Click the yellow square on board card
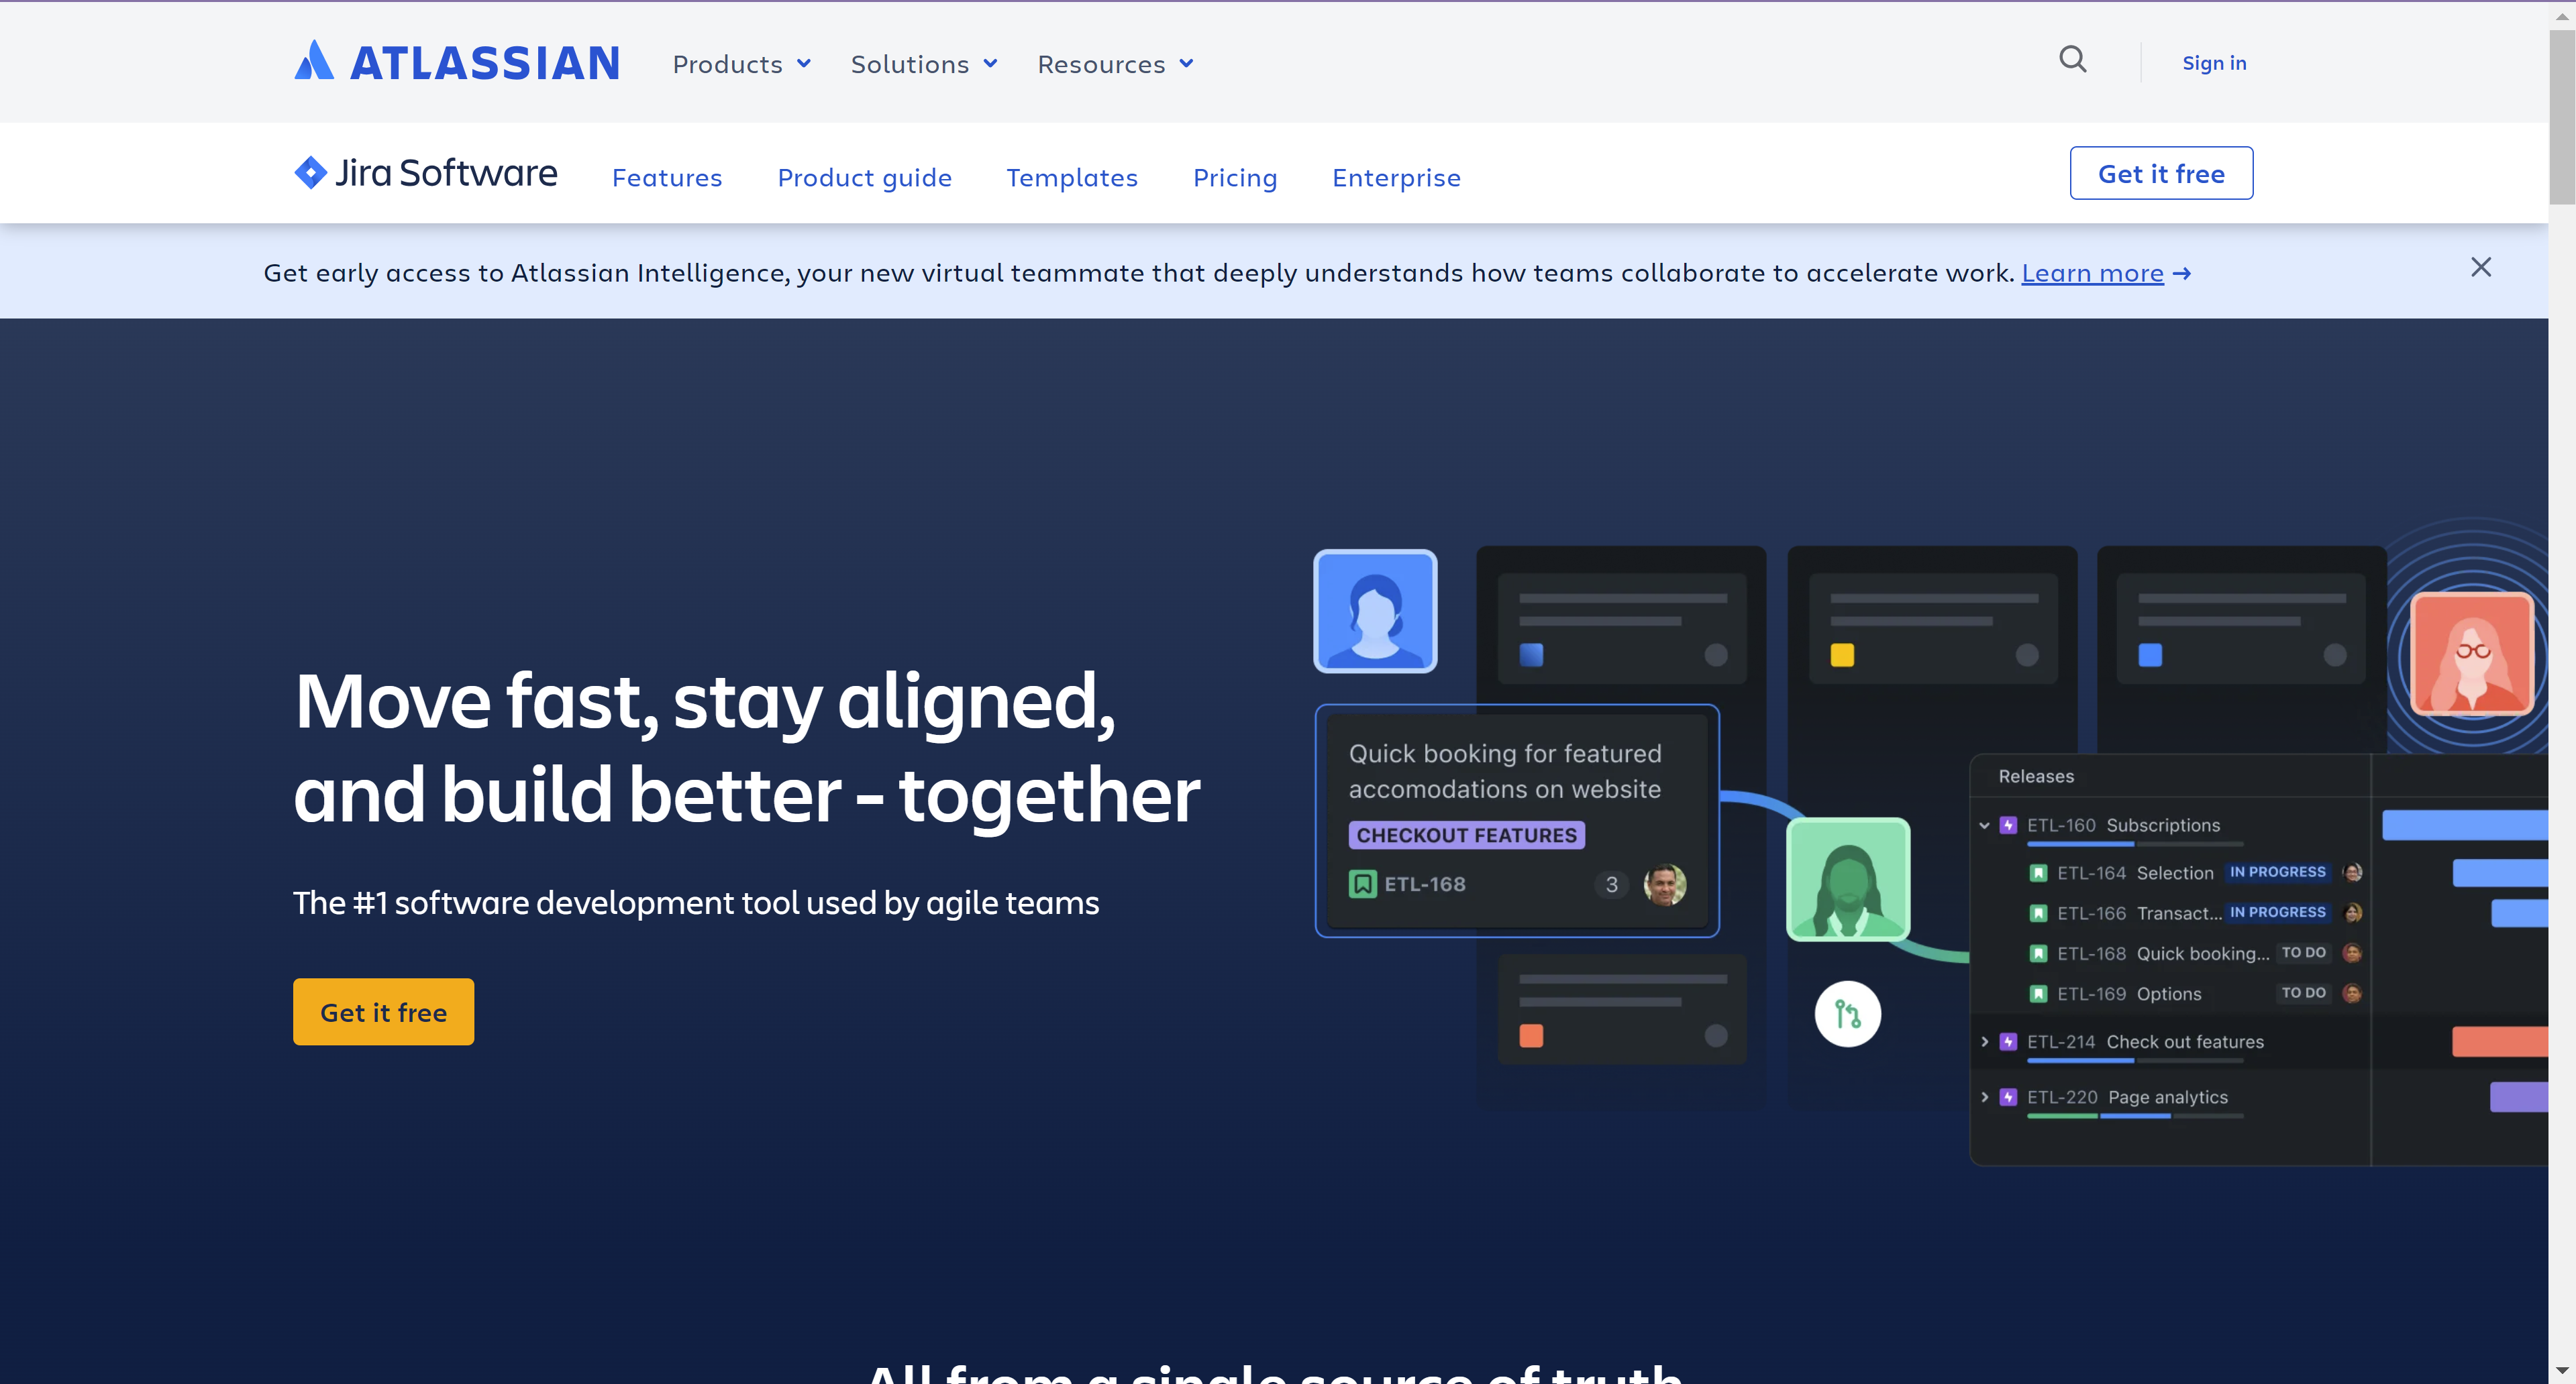The width and height of the screenshot is (2576, 1384). (1842, 654)
